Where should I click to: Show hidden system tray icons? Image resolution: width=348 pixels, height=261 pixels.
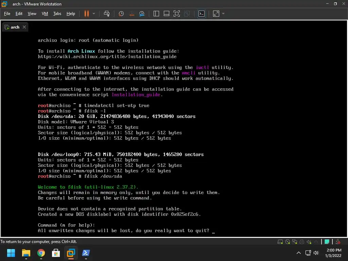299,253
